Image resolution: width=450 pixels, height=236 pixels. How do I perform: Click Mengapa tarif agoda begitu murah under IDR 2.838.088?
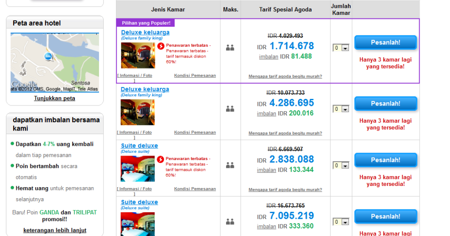(285, 189)
